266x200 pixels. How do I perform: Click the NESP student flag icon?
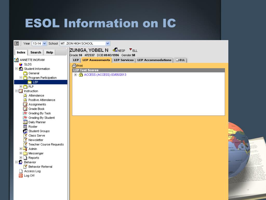pos(115,50)
